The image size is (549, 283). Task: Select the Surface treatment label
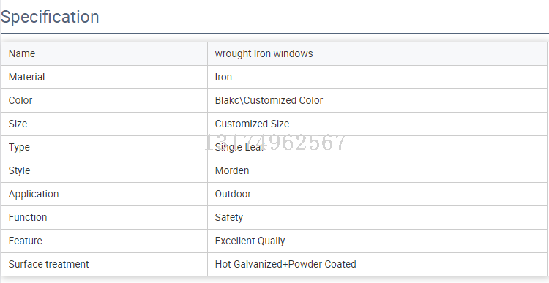click(48, 264)
